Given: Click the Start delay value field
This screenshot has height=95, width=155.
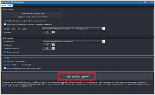Looking at the screenshot, I should 47,32.
